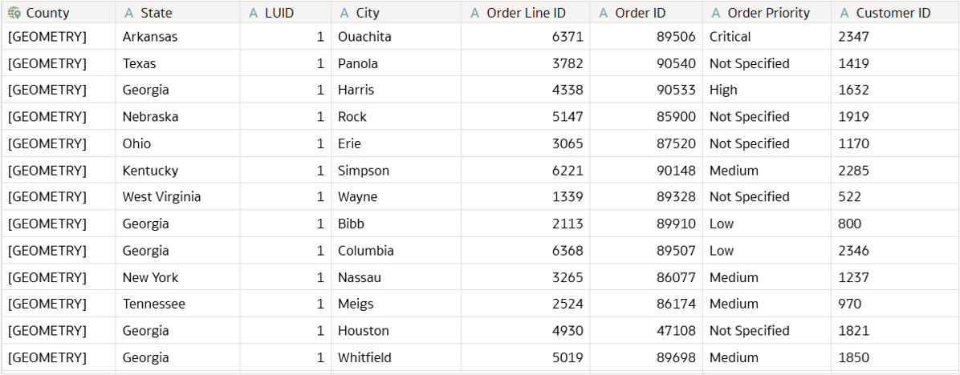Image resolution: width=960 pixels, height=375 pixels.
Task: Select the Arkansas cell in State column
Action: (x=150, y=37)
